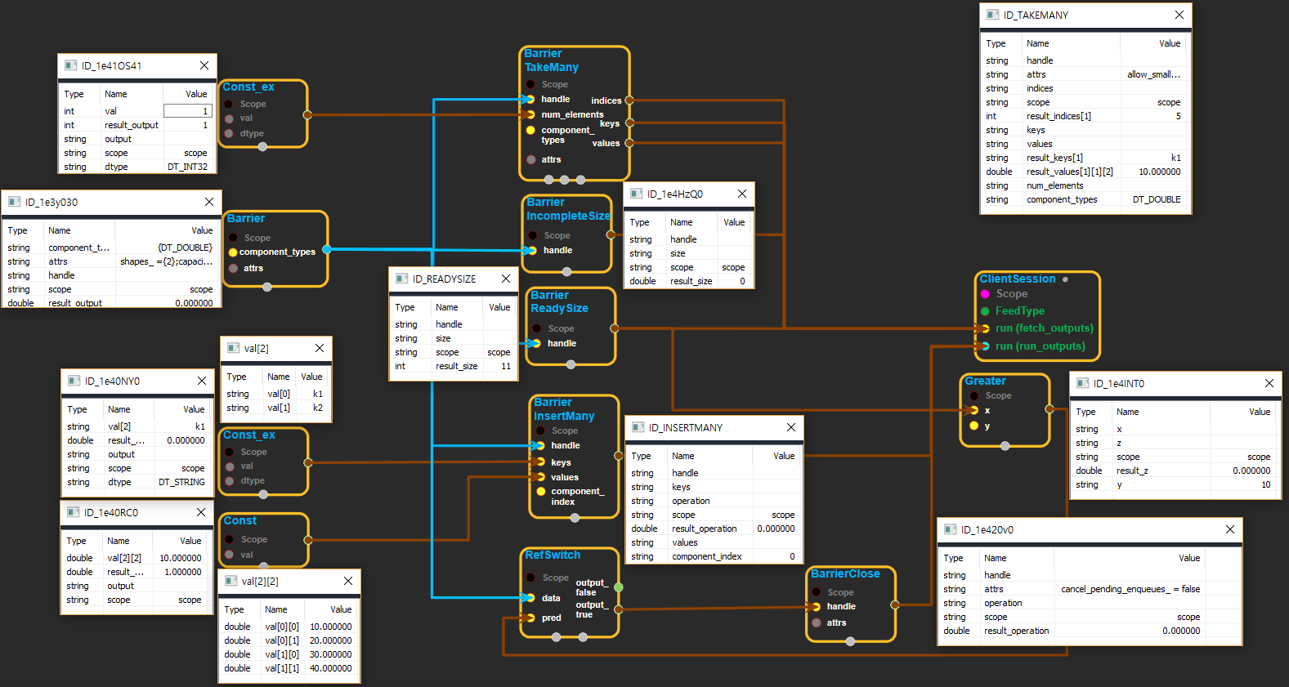Viewport: 1289px width, 687px height.
Task: Select green output_false port on RefSwitch
Action: tap(619, 587)
